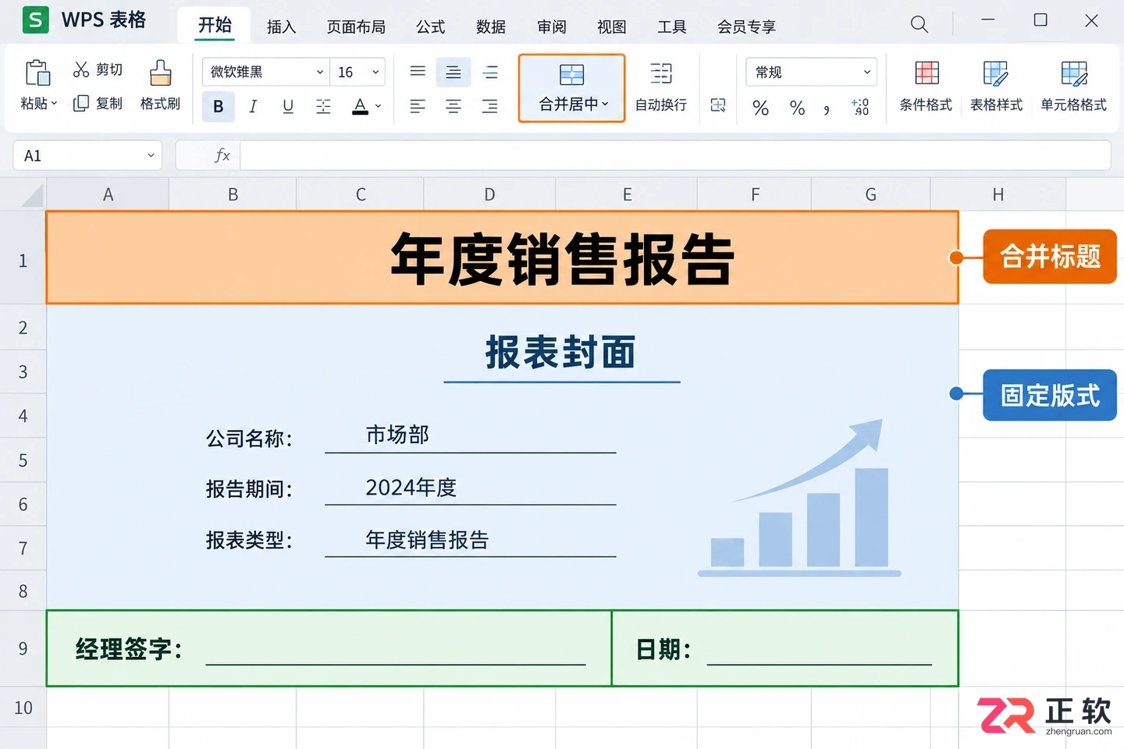
Task: Toggle italic formatting
Action: pyautogui.click(x=253, y=106)
